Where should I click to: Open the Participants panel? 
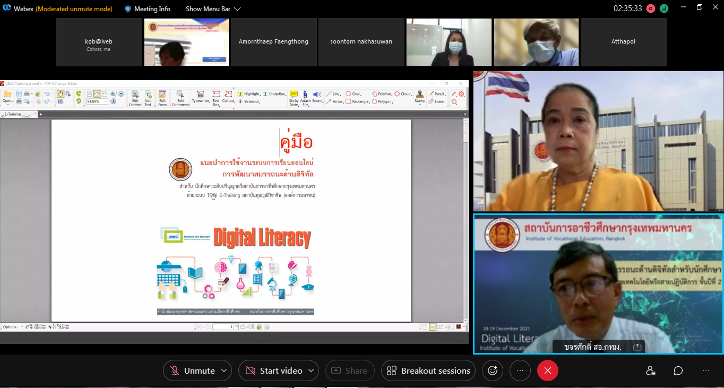(650, 370)
